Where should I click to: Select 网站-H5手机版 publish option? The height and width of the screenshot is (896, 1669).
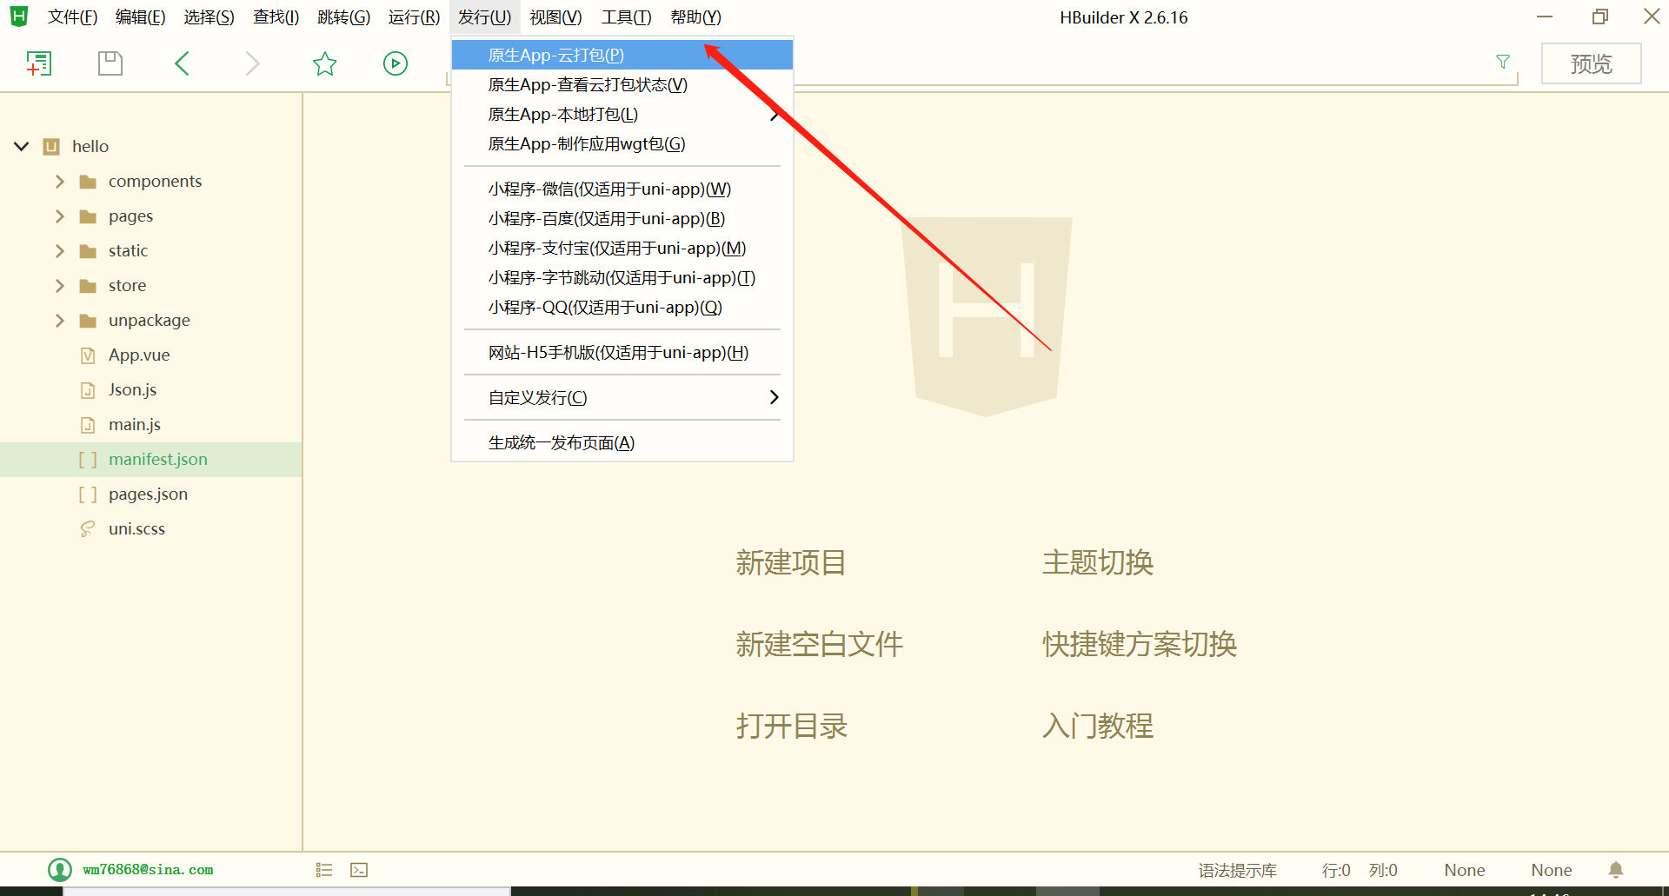click(622, 353)
